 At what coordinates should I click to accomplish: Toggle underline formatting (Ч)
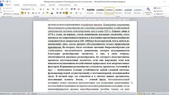click(29, 13)
